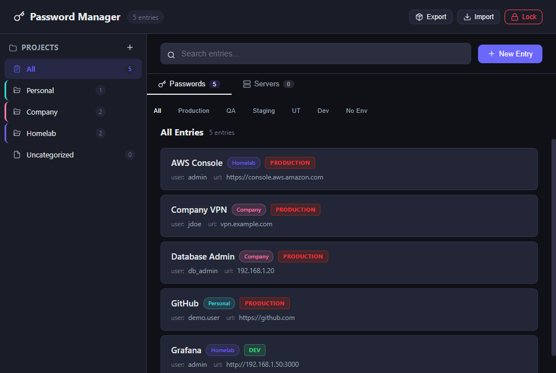Open the AWS Console entry
The width and height of the screenshot is (556, 373).
[349, 169]
